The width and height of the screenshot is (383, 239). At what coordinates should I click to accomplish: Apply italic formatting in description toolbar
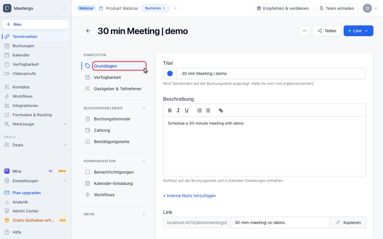pyautogui.click(x=178, y=111)
